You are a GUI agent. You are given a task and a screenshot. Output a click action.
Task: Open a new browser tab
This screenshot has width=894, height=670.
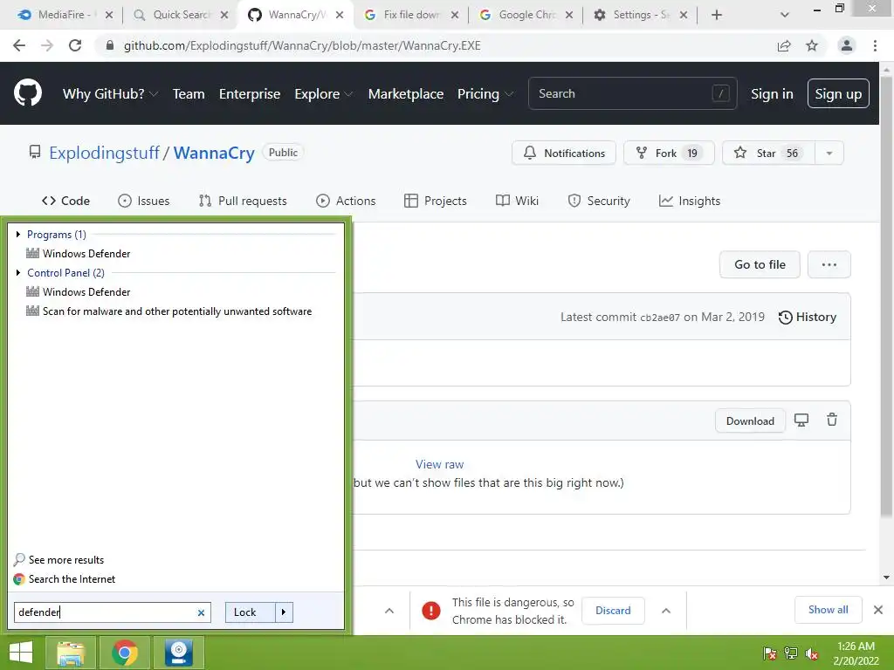pos(717,15)
